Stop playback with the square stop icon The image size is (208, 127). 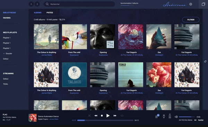[x=102, y=116]
